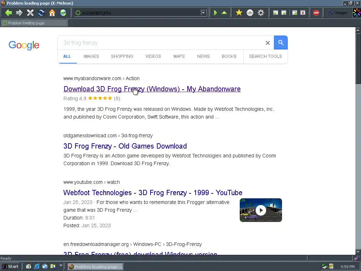Click 'oldgamesdownload.com › 3d-frog-frenzy' breadcrumb
This screenshot has width=361, height=271.
pyautogui.click(x=108, y=136)
